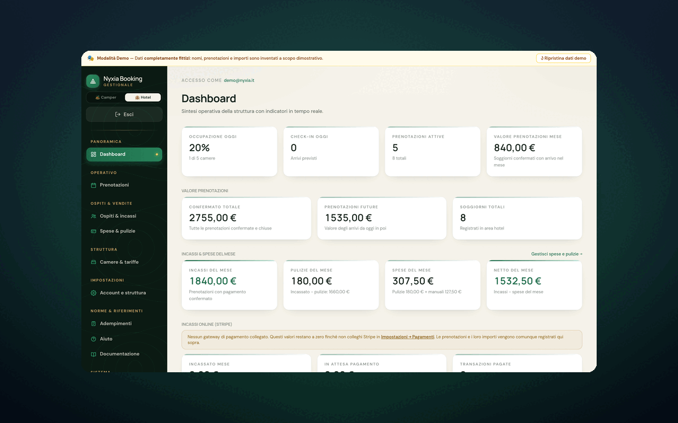678x423 pixels.
Task: Switch to Camper mode
Action: [106, 98]
